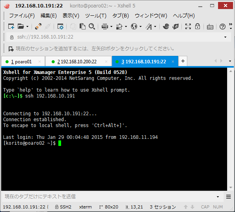Screen dimensions: 235x212
Task: Open the ウィンドウ(W) menu
Action: pyautogui.click(x=151, y=16)
